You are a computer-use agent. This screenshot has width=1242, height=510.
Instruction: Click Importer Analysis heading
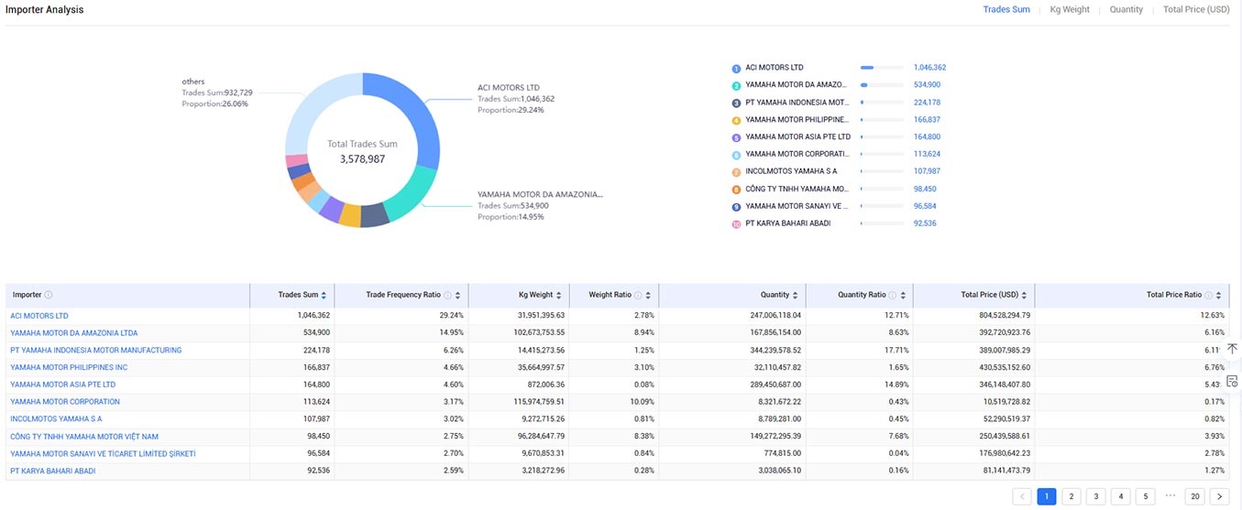[x=45, y=9]
